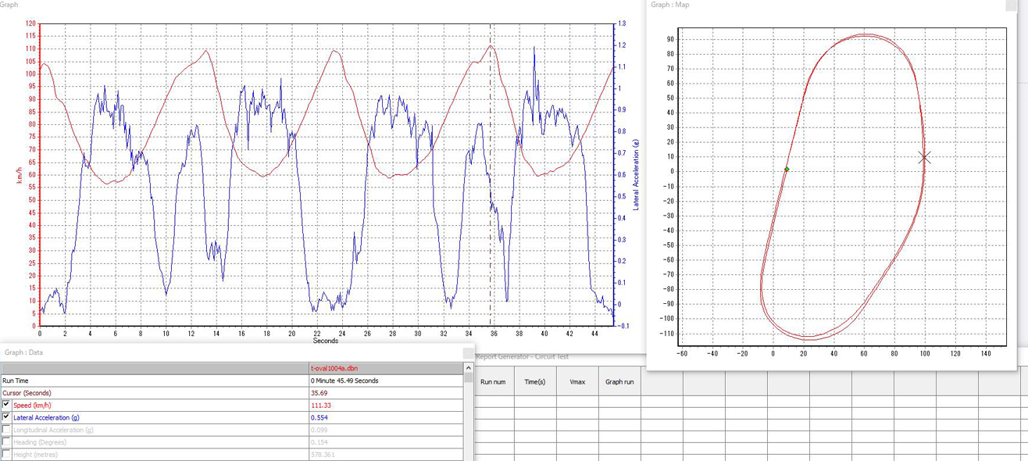Tick the Height (metres) checkbox
The width and height of the screenshot is (1028, 461).
7,454
